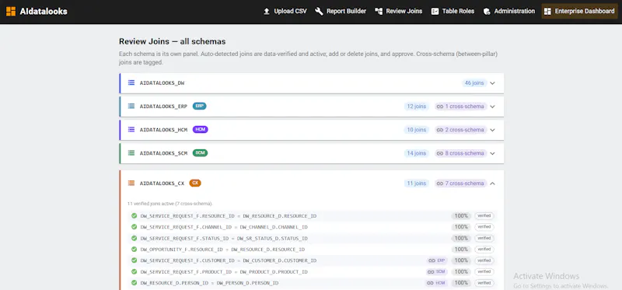Click the CX pillar tag next to AIDATALOOKS_CX
Screen dimensions: 622x290
coord(195,183)
